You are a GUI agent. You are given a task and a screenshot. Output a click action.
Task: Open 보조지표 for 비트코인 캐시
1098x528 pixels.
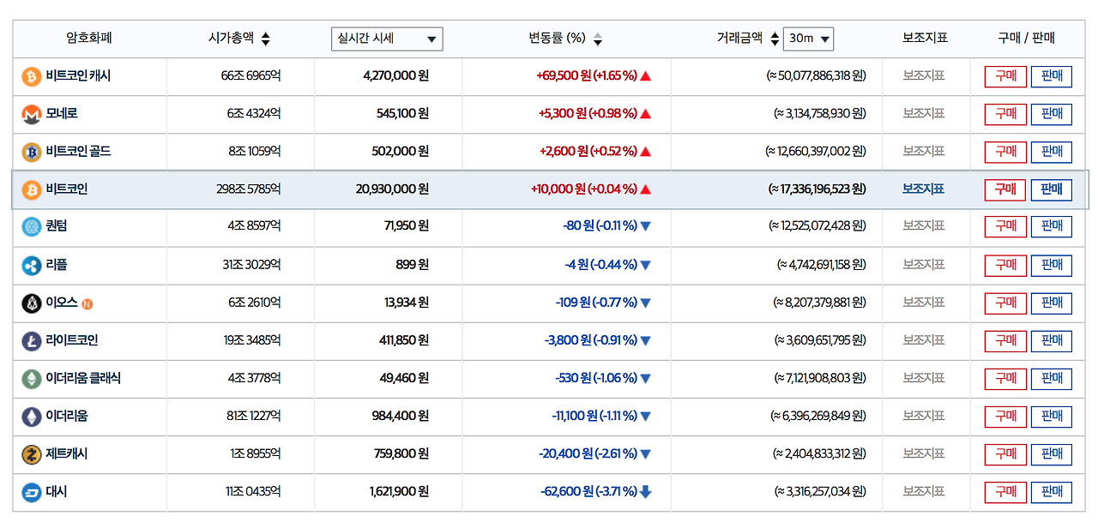click(x=924, y=75)
